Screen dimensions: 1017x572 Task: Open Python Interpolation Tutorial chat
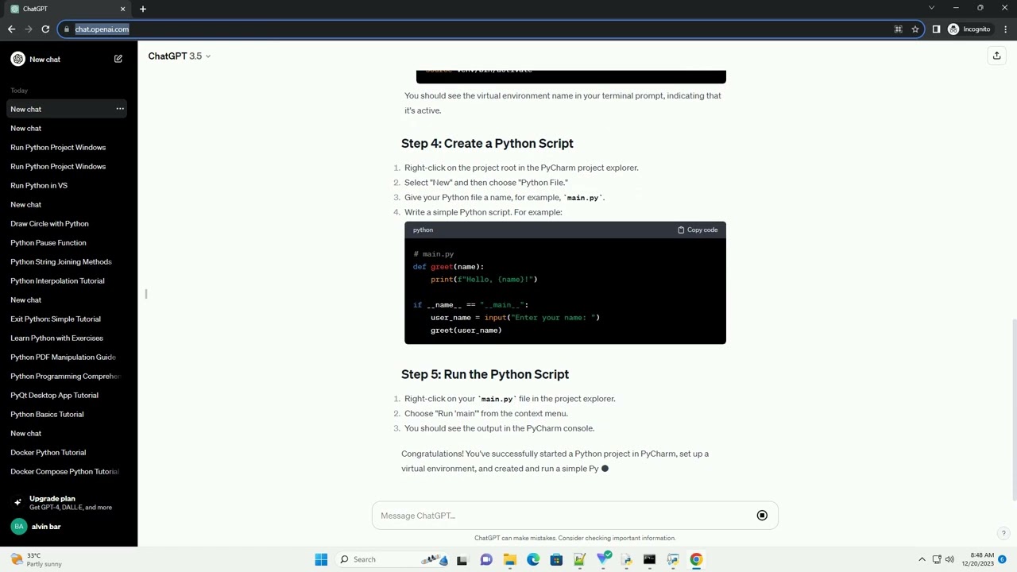pyautogui.click(x=67, y=280)
